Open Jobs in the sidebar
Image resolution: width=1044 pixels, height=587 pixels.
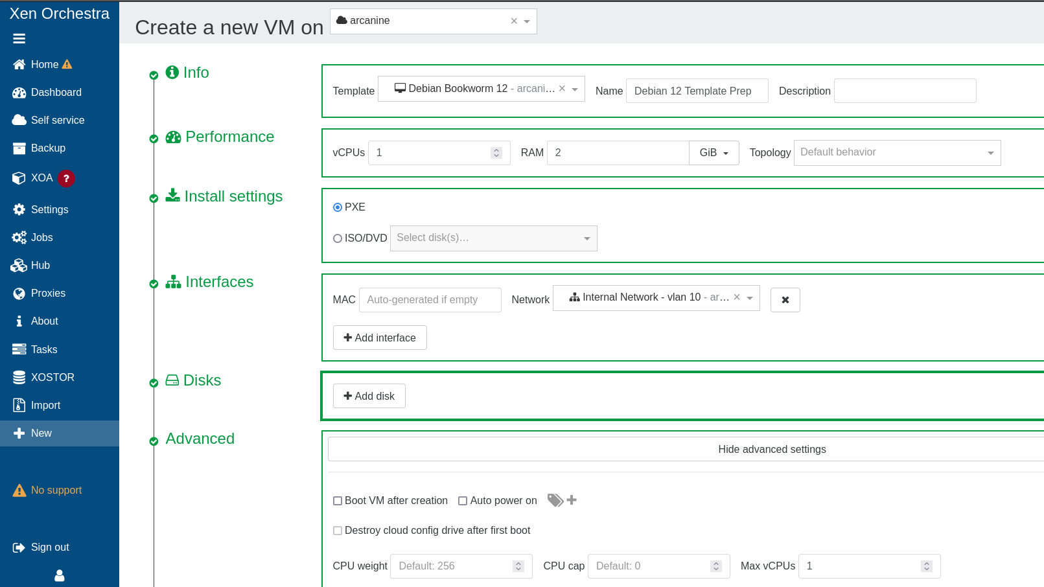(60, 237)
